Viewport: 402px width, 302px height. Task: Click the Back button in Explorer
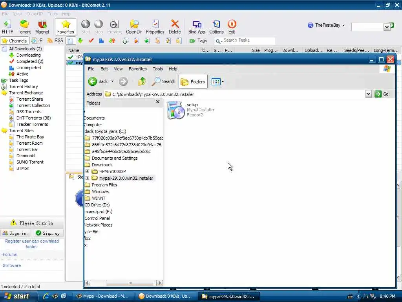tap(98, 82)
